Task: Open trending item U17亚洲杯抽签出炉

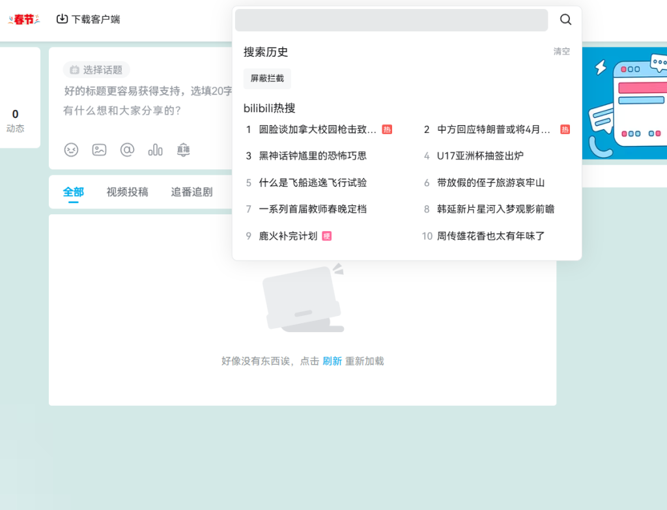Action: coord(480,156)
